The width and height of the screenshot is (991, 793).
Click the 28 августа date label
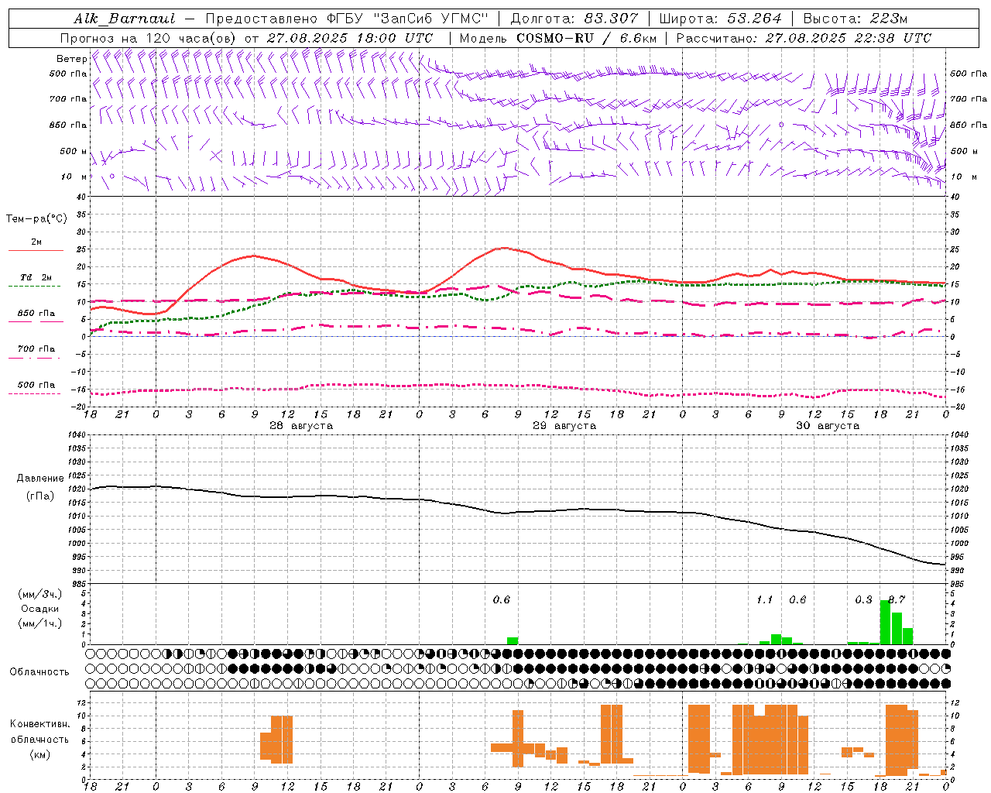coord(301,426)
